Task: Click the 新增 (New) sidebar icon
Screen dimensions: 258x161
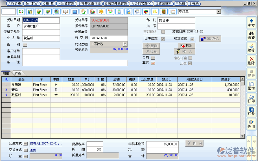Action: tap(251, 23)
